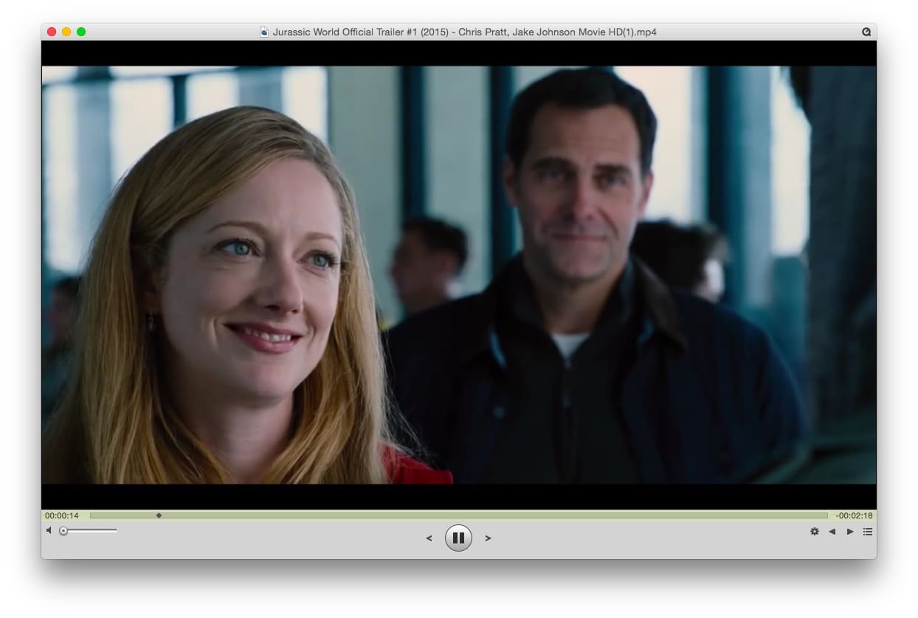Click the top-right magnifier icon in title bar

[x=866, y=32]
